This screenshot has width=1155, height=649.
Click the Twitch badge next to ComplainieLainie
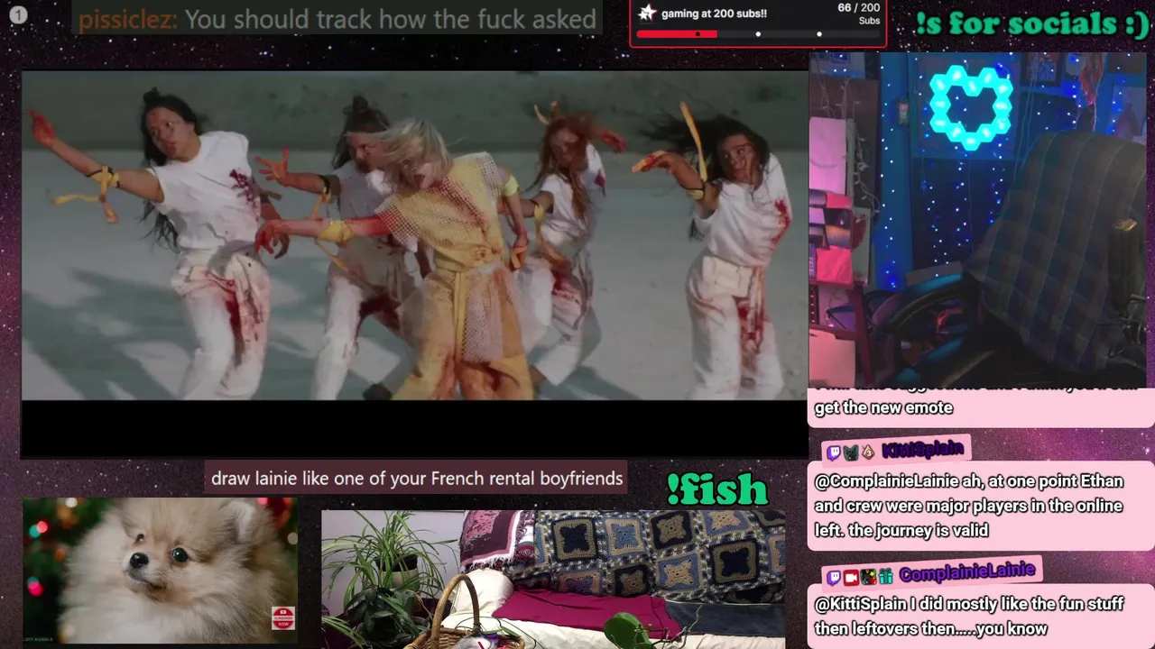pos(834,578)
